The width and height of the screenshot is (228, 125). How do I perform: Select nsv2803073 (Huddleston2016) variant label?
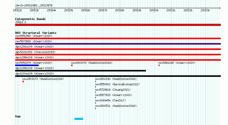tap(43, 79)
